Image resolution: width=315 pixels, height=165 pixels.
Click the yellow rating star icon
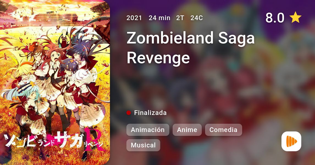[295, 17]
